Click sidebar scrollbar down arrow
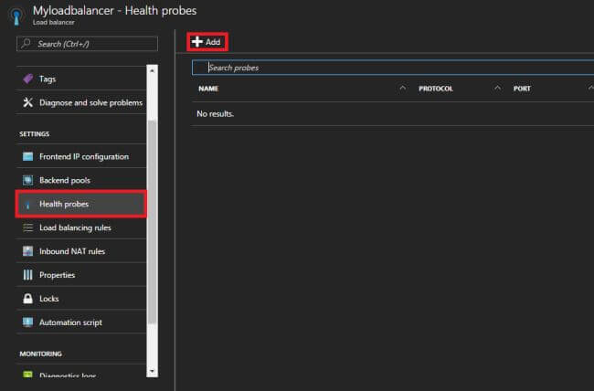Image resolution: width=594 pixels, height=391 pixels. pos(152,371)
